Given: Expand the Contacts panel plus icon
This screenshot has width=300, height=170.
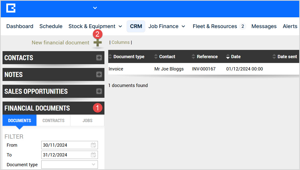Looking at the screenshot, I should (x=99, y=58).
